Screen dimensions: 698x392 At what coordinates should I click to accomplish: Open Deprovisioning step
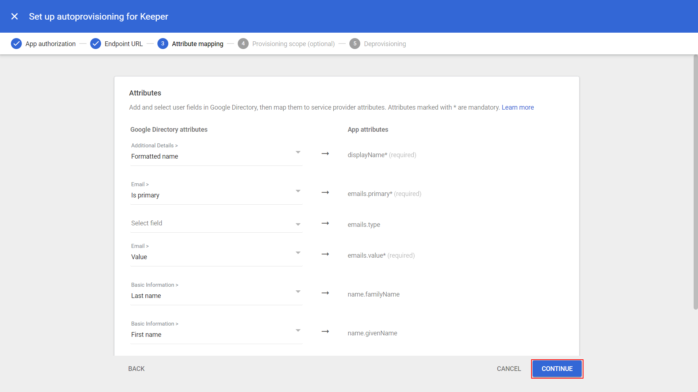(x=385, y=44)
